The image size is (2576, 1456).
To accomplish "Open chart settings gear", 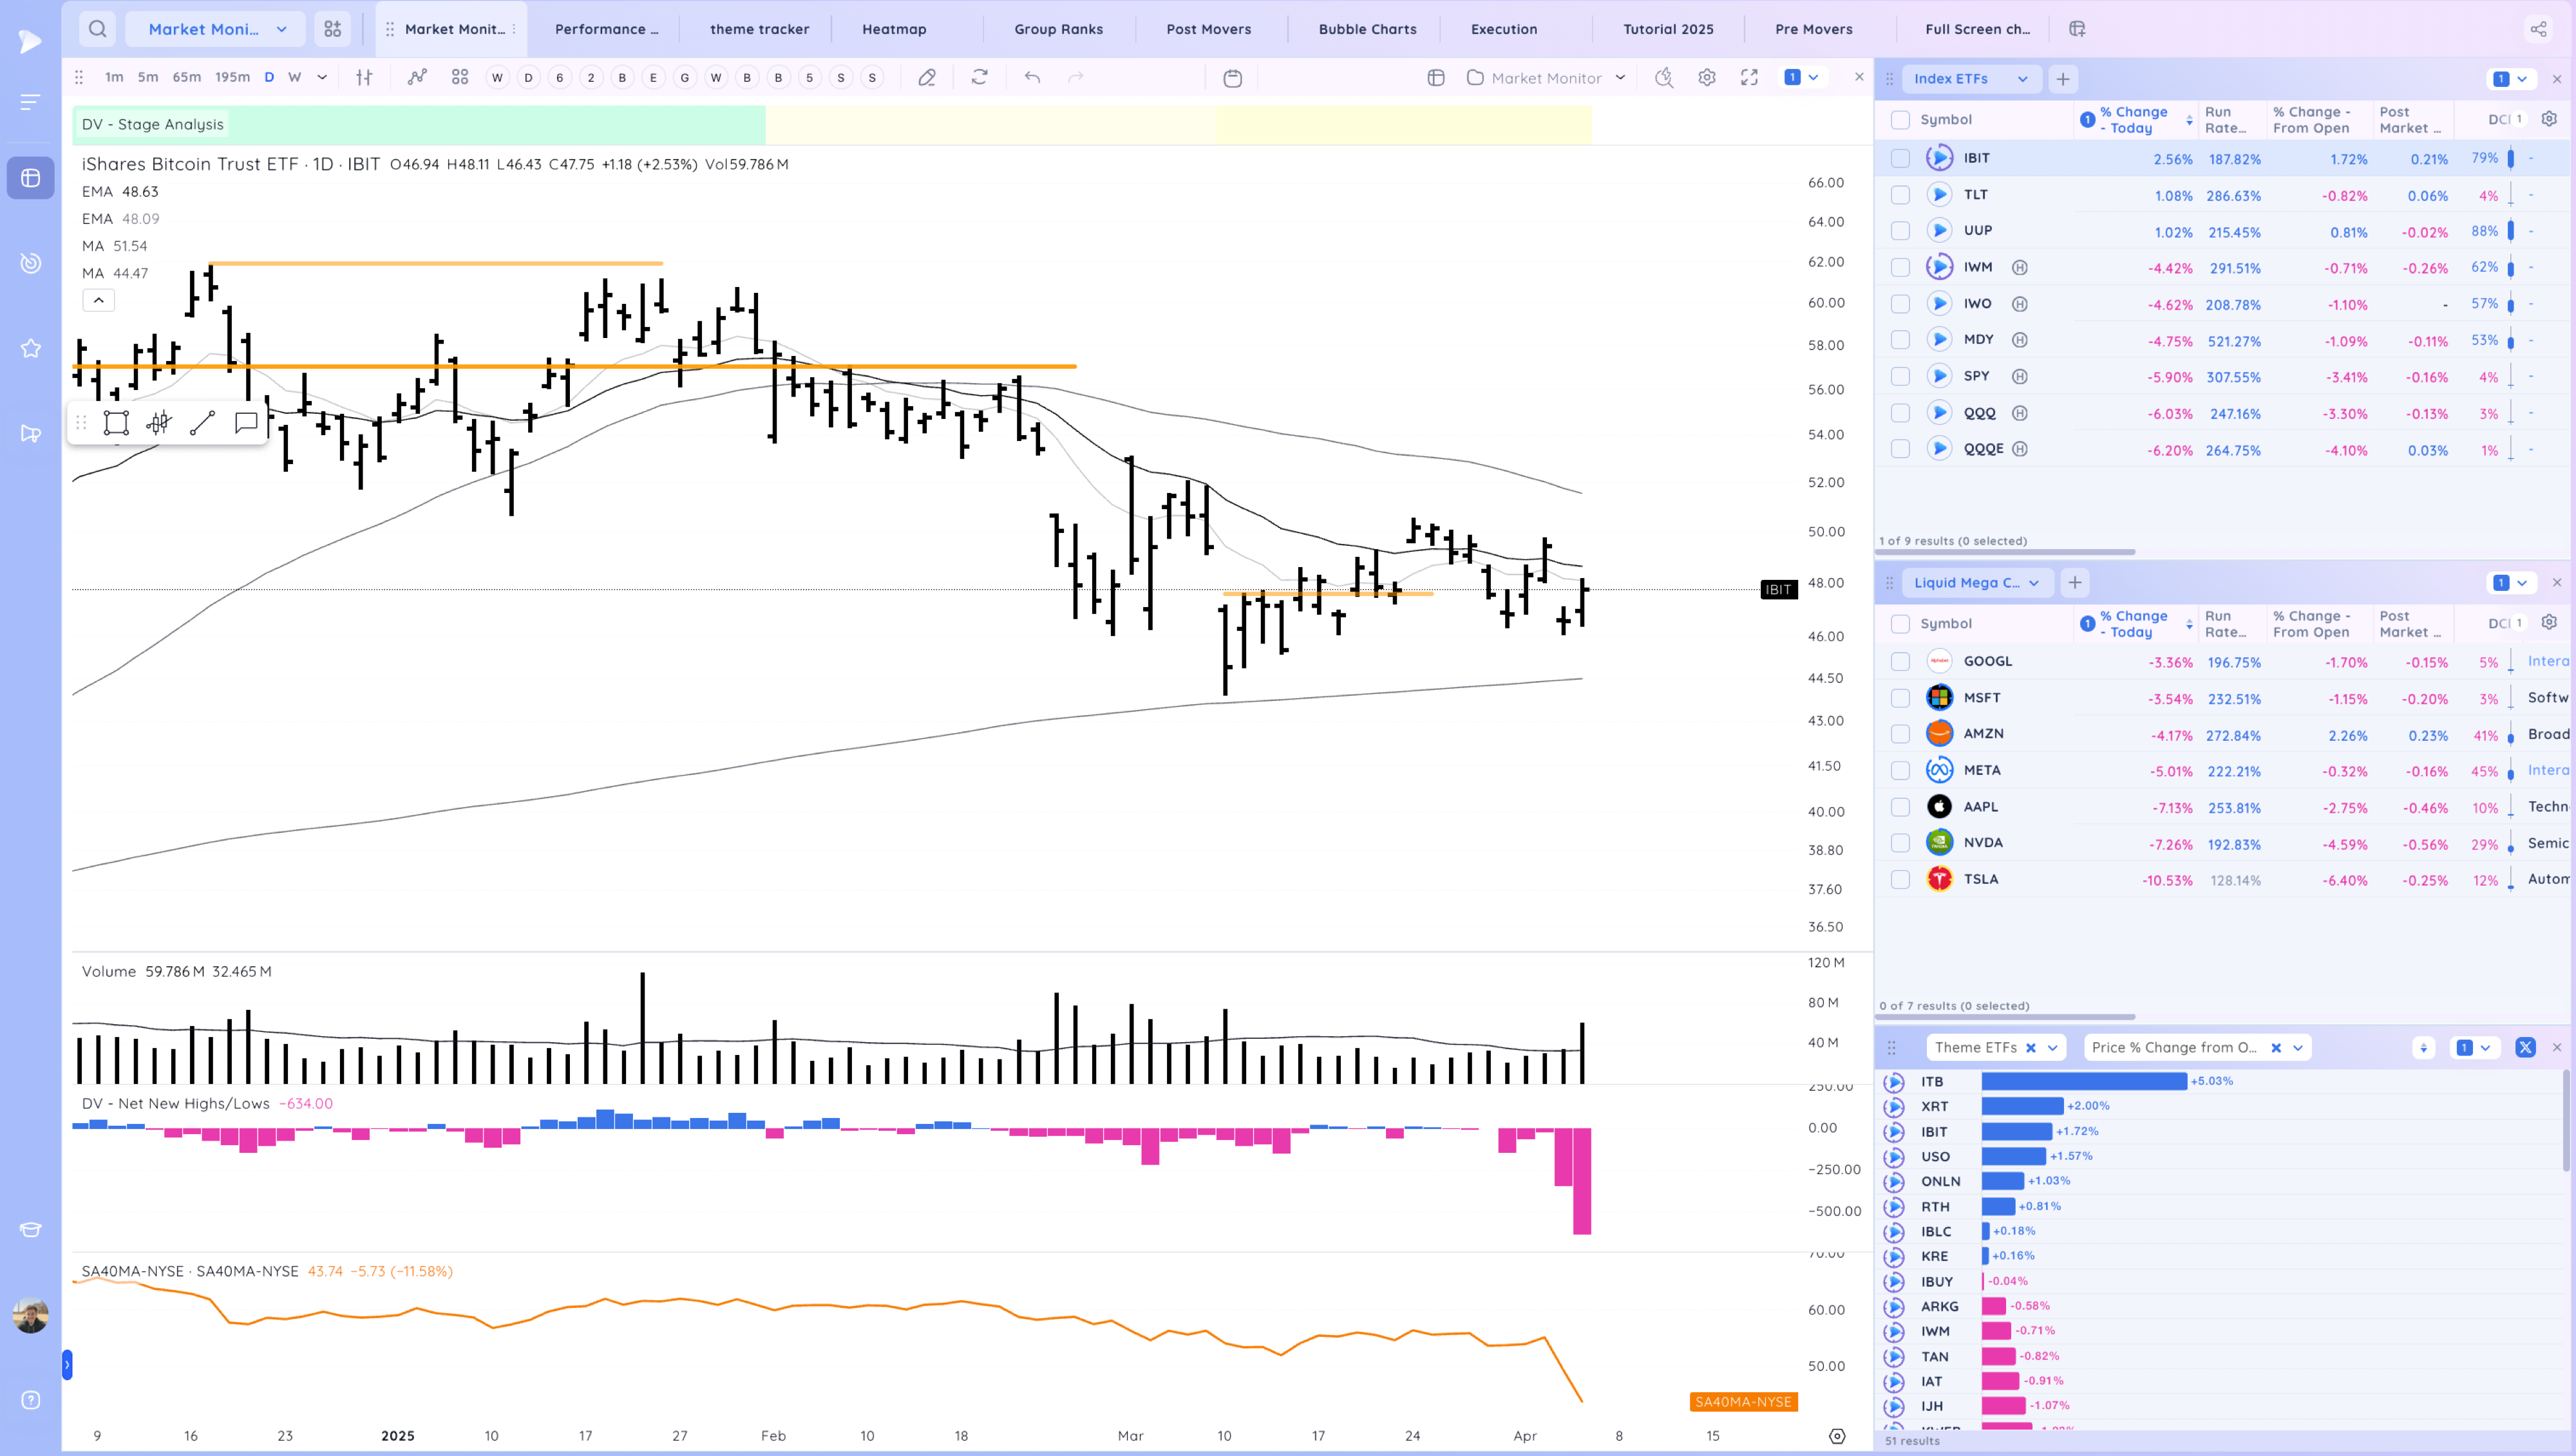I will 1707,78.
